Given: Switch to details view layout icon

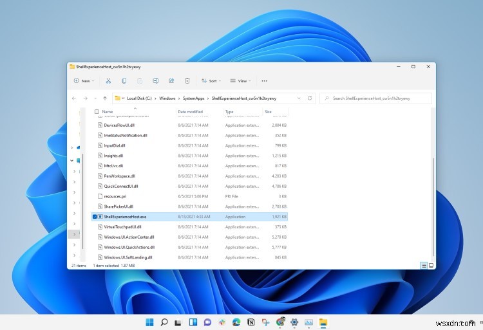Looking at the screenshot, I should tap(424, 266).
